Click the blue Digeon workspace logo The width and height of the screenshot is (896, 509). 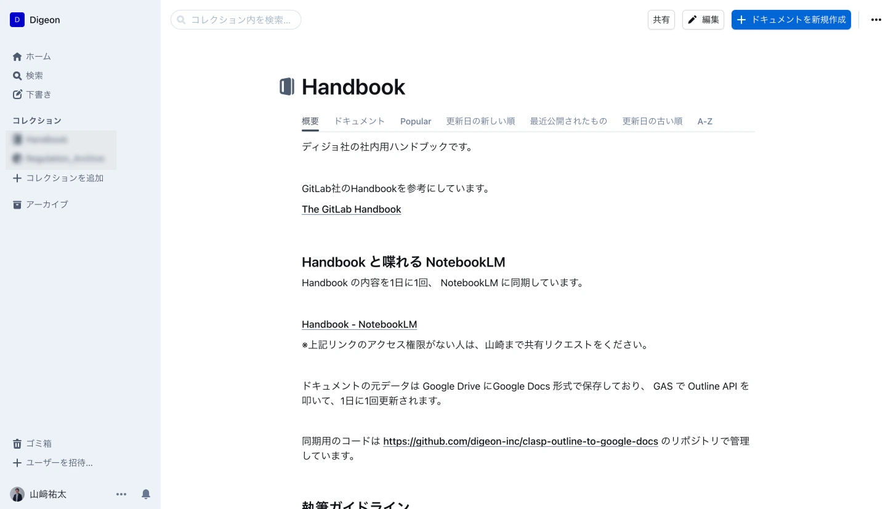coord(17,20)
